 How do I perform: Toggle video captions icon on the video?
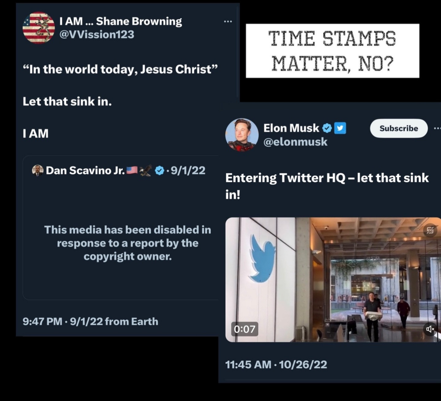[430, 230]
